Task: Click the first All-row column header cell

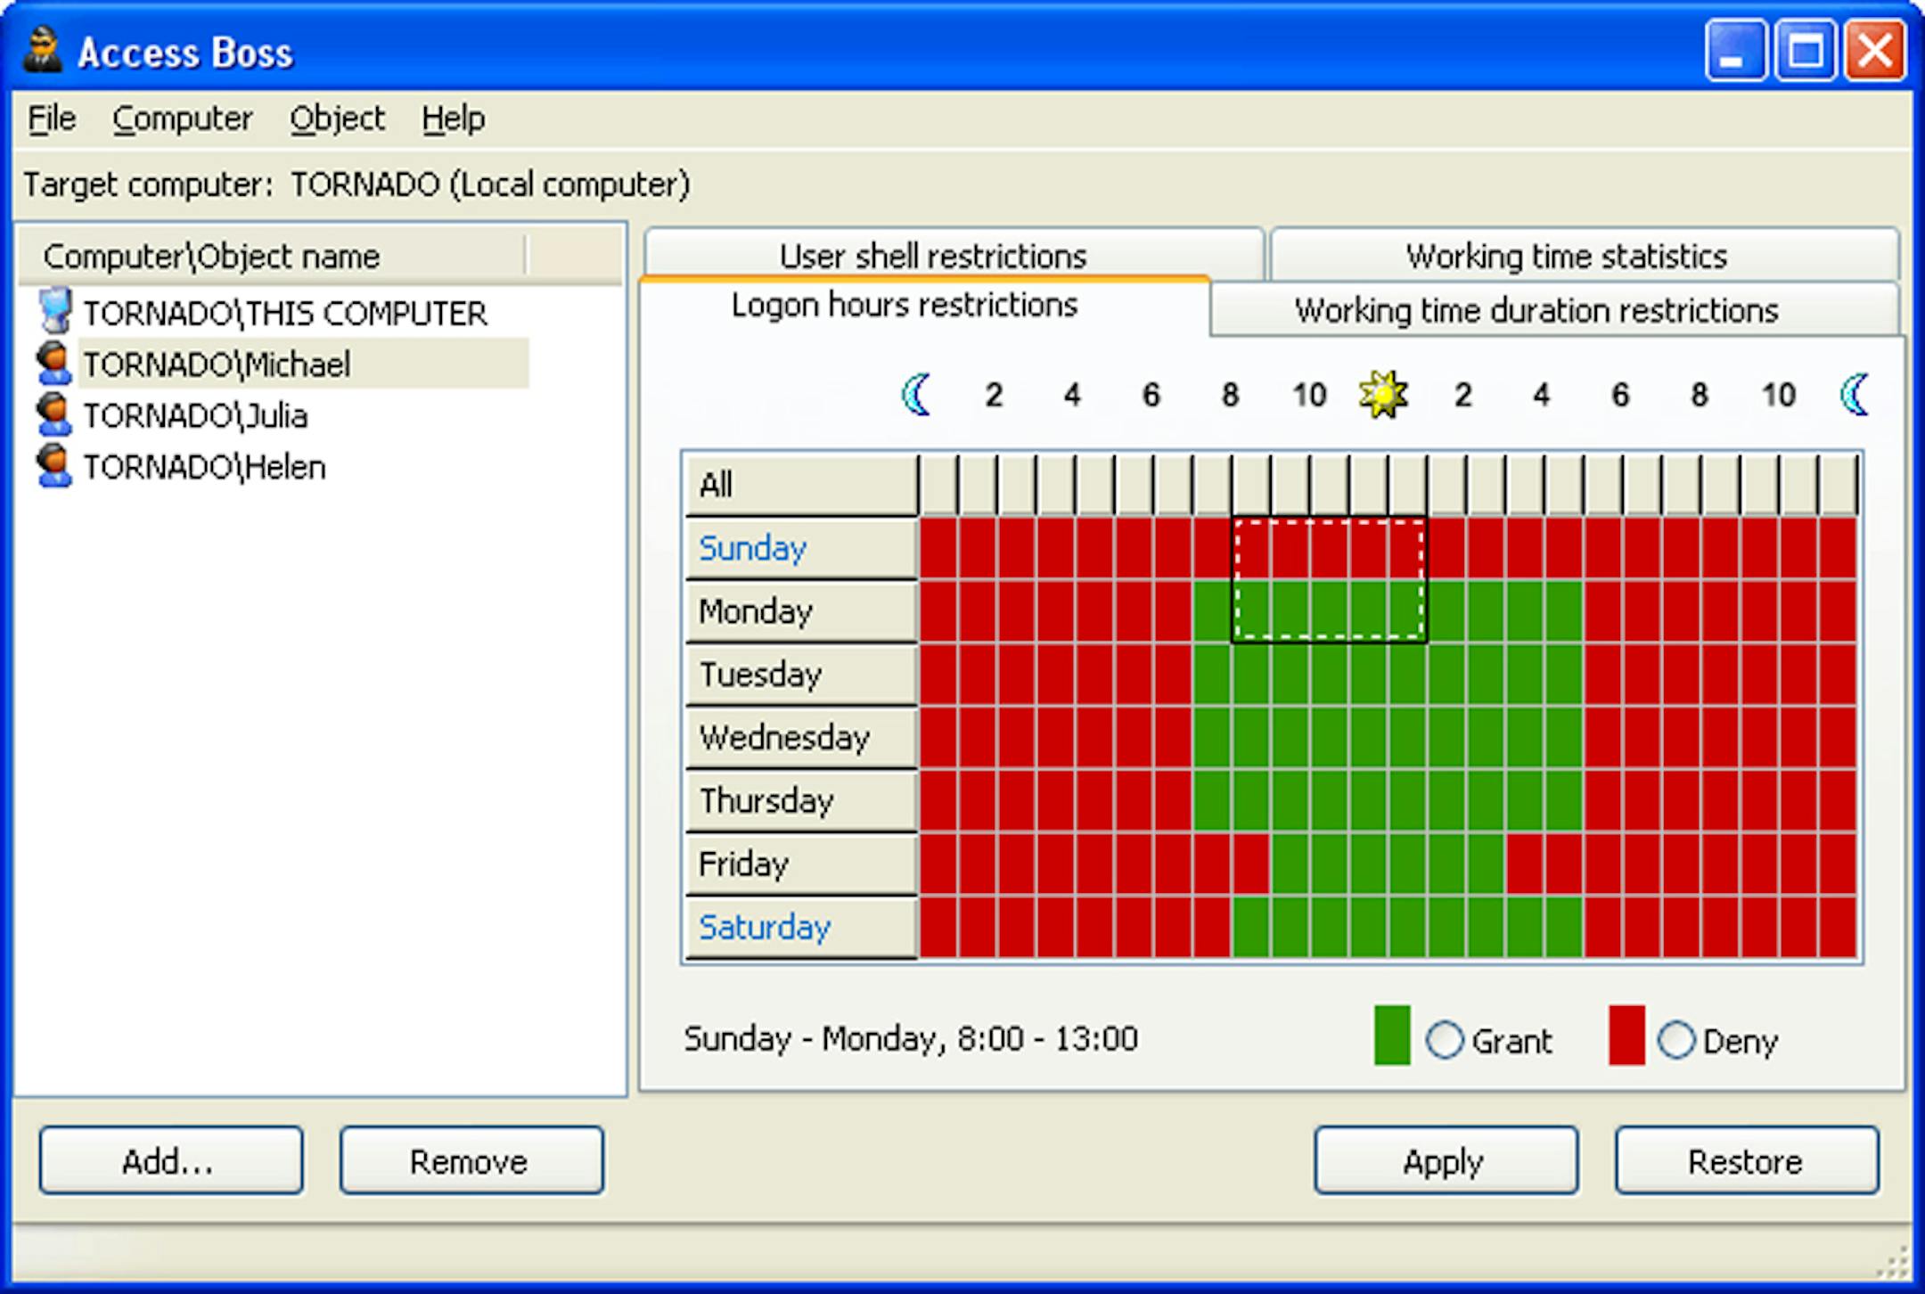Action: pos(938,485)
